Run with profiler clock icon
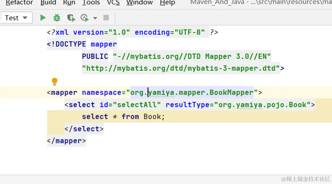 pyautogui.click(x=84, y=18)
